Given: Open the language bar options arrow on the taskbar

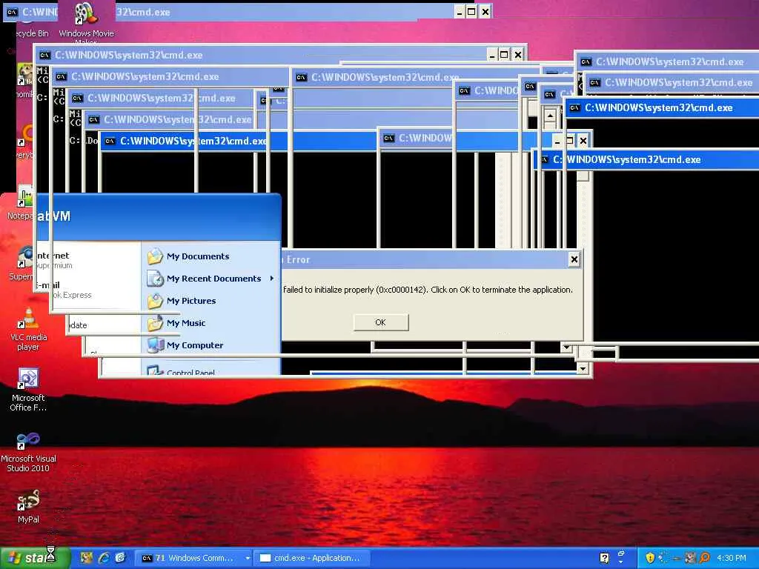Looking at the screenshot, I should [621, 563].
